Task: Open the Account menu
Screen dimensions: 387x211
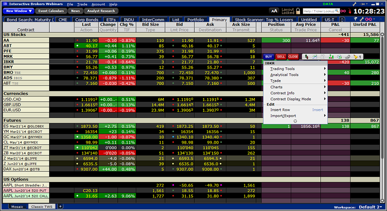Action: click(x=98, y=4)
